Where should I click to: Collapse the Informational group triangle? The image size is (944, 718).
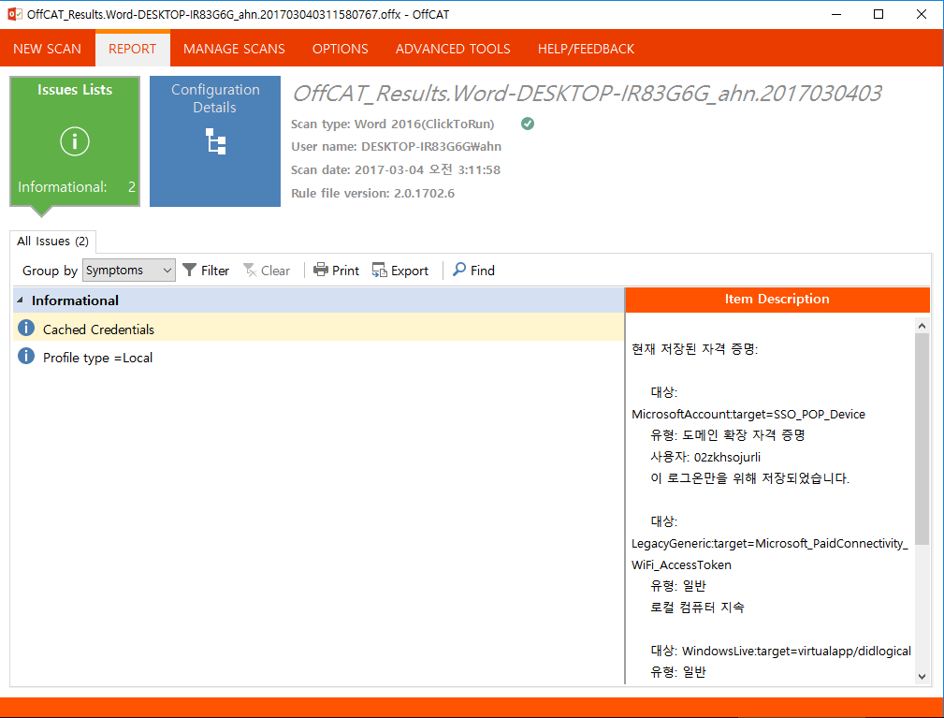(x=21, y=300)
